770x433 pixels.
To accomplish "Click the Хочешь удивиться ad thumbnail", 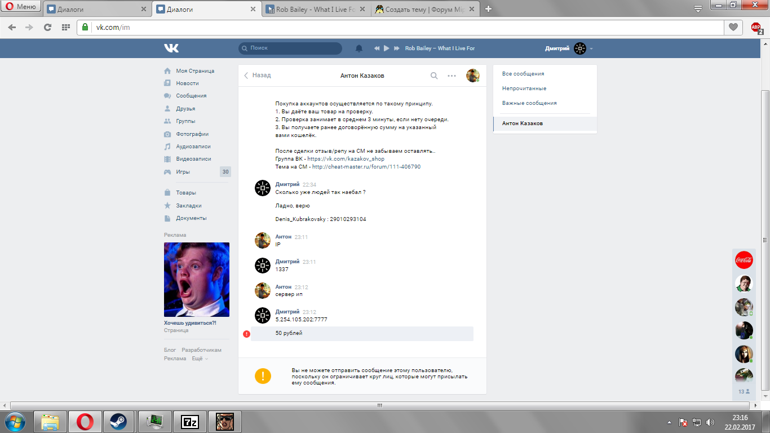I will [197, 280].
